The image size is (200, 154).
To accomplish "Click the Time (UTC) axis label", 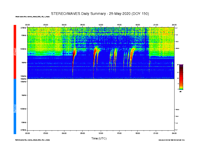I will click(x=99, y=138).
